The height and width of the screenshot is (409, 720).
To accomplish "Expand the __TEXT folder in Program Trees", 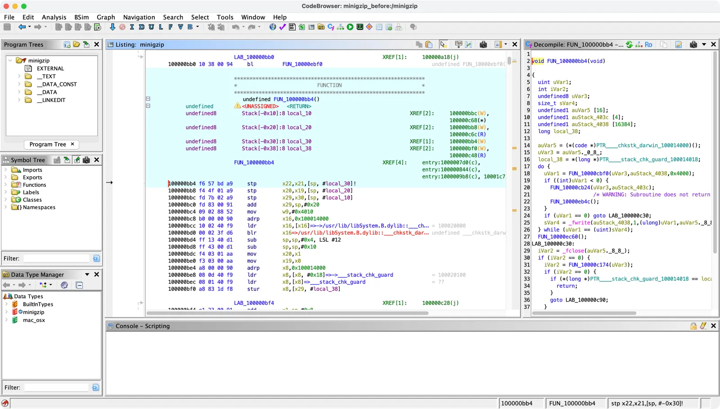I will coord(19,76).
